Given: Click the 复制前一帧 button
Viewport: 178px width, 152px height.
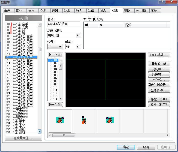Looking at the screenshot, I should tap(159, 64).
